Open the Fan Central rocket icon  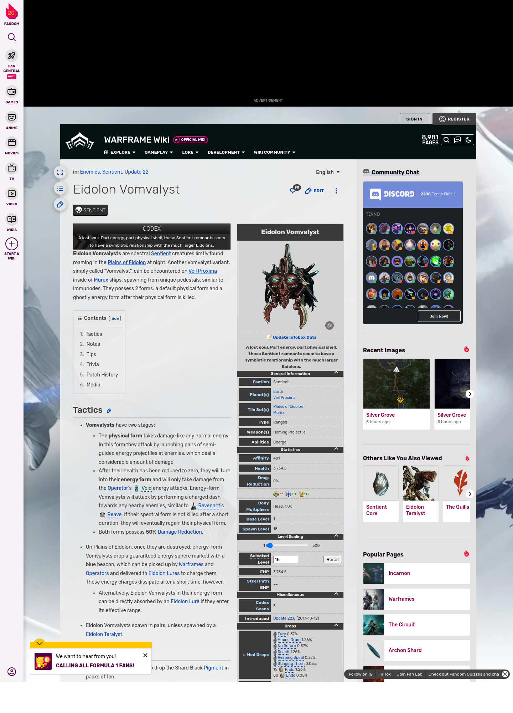(x=12, y=56)
